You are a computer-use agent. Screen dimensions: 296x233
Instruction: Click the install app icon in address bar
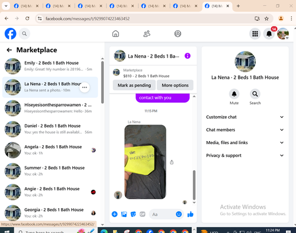257,18
